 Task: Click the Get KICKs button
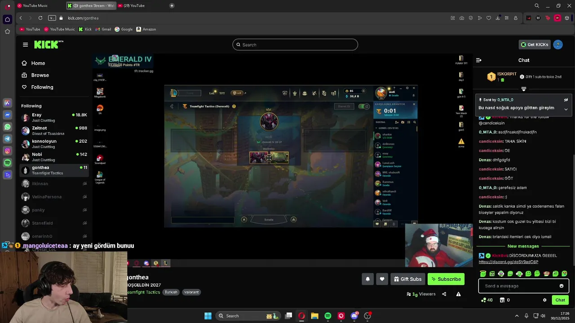pos(535,44)
